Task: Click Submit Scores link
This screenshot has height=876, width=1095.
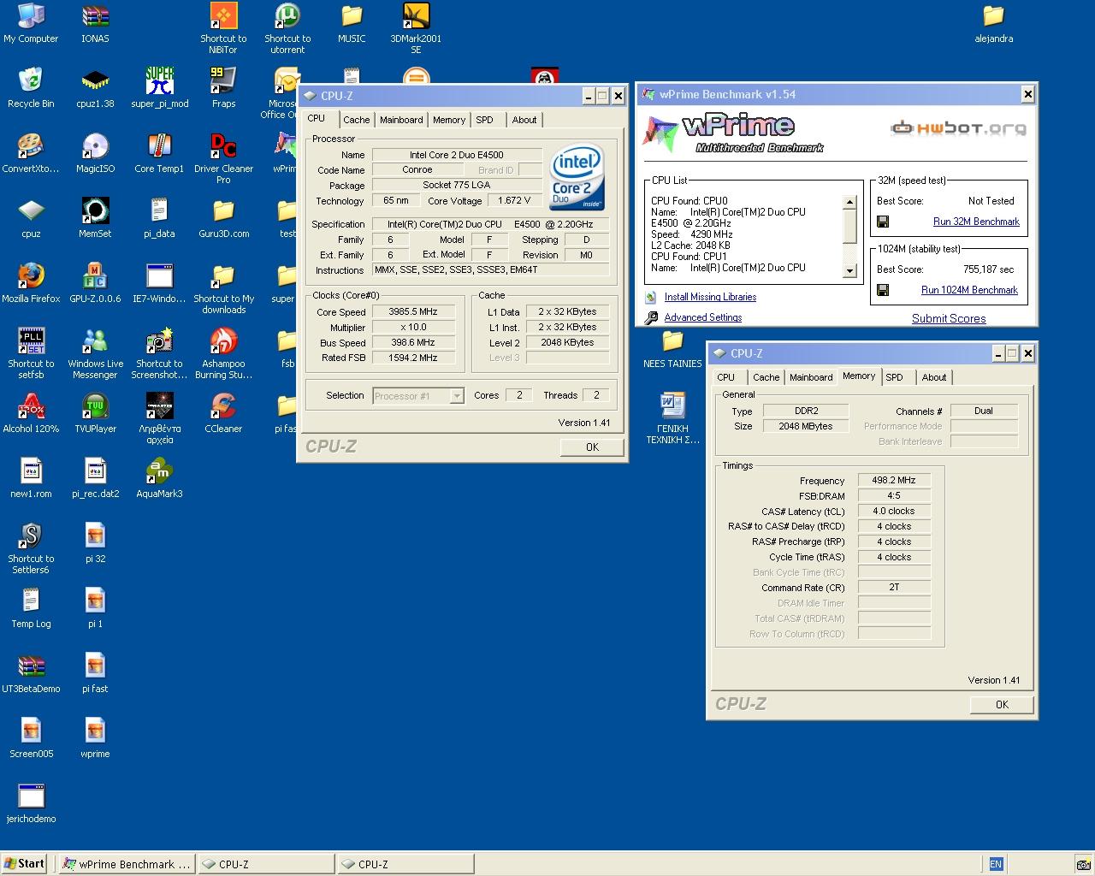Action: click(x=949, y=318)
